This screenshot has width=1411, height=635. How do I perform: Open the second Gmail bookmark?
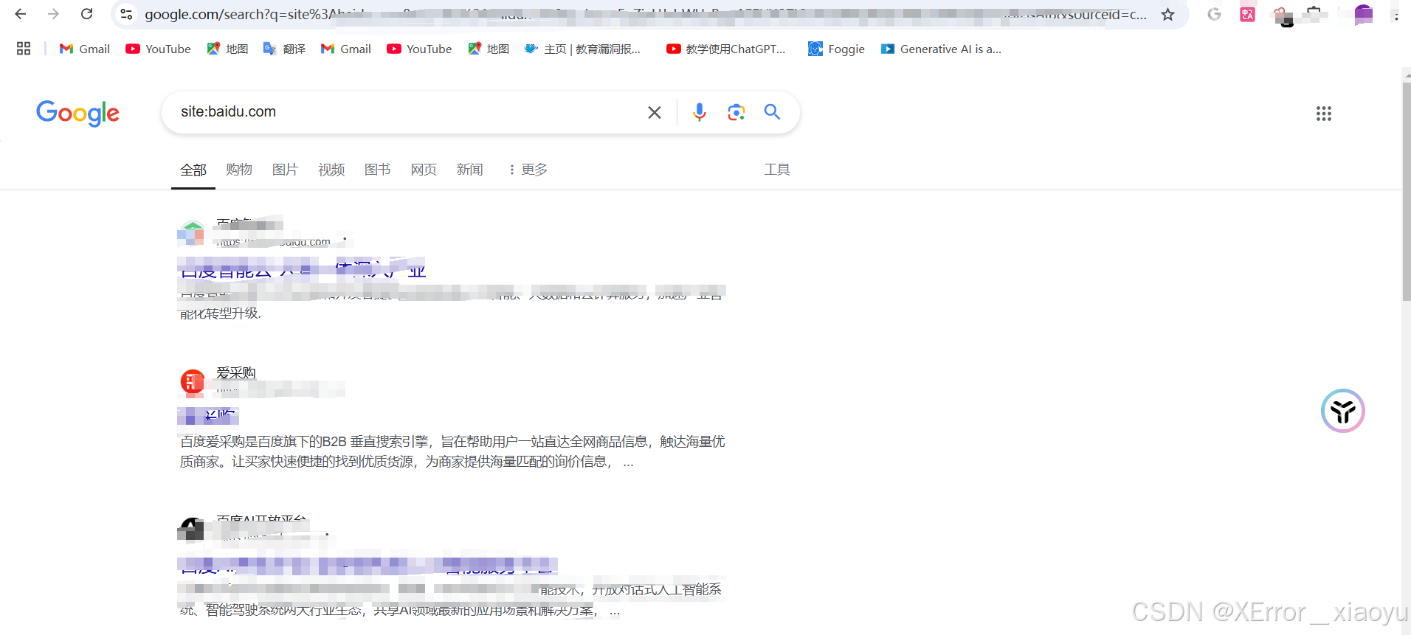pyautogui.click(x=346, y=49)
